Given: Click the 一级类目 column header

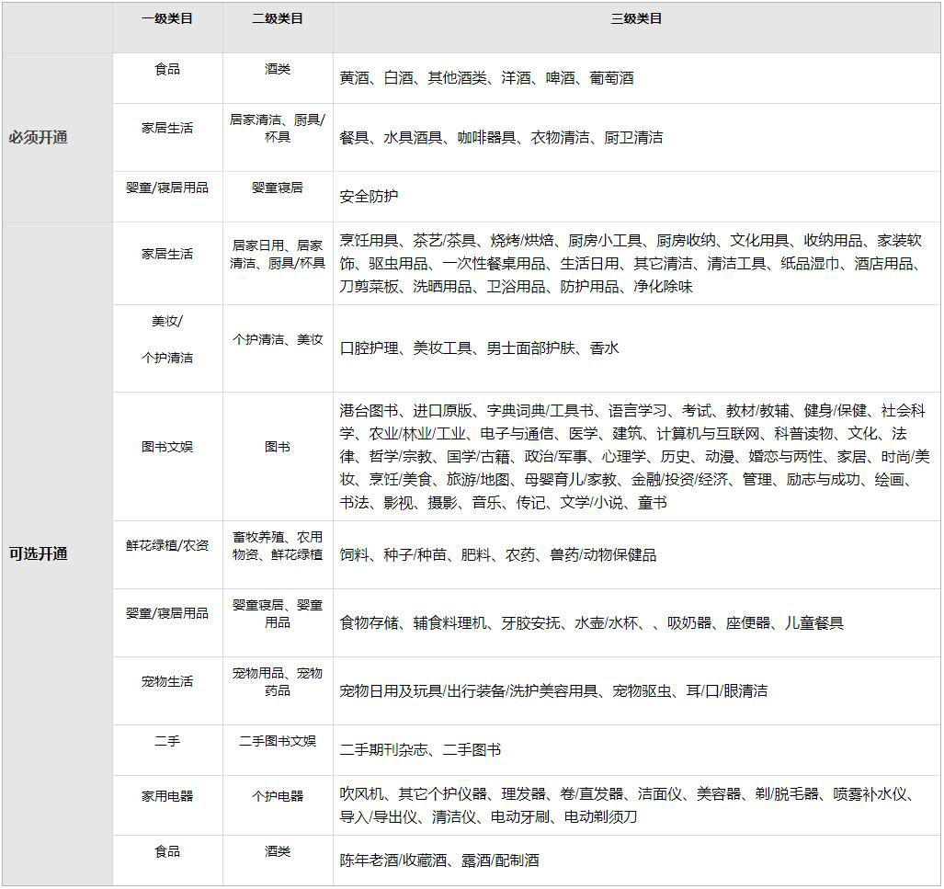Looking at the screenshot, I should click(x=167, y=19).
